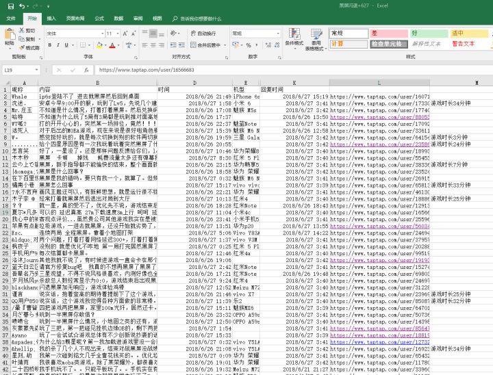This screenshot has width=493, height=375.
Task: Click the formula bar showing the taptap URL
Action: (x=294, y=70)
